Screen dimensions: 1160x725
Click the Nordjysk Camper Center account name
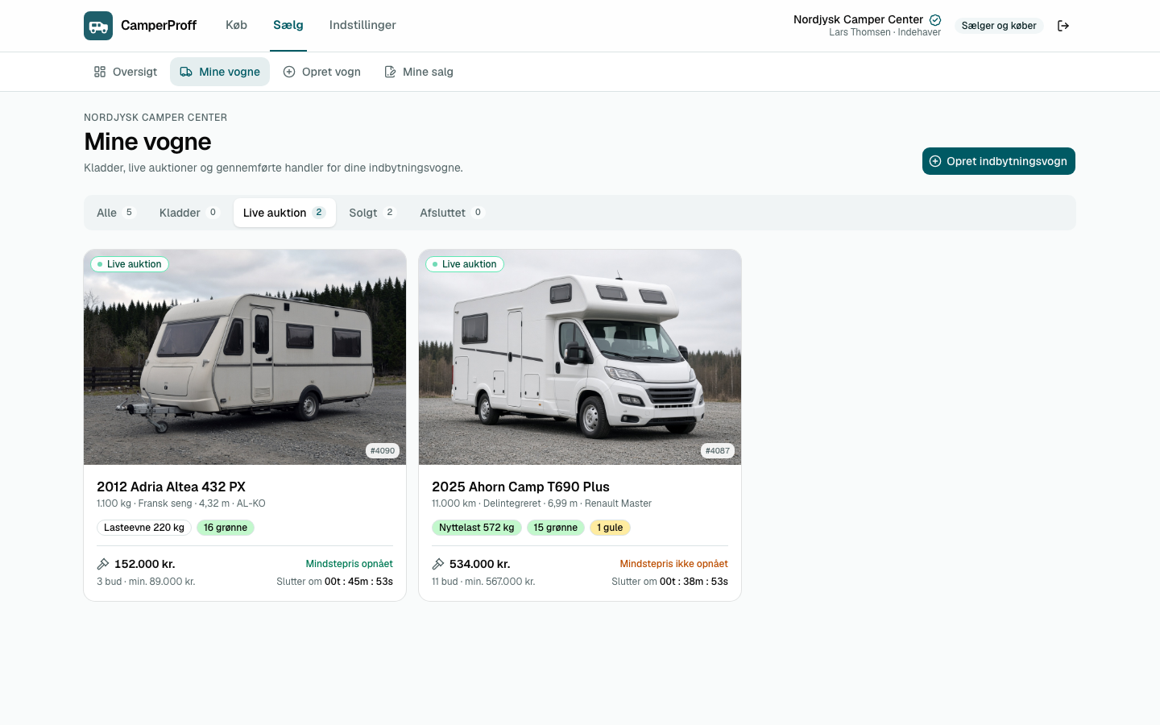[x=858, y=19]
